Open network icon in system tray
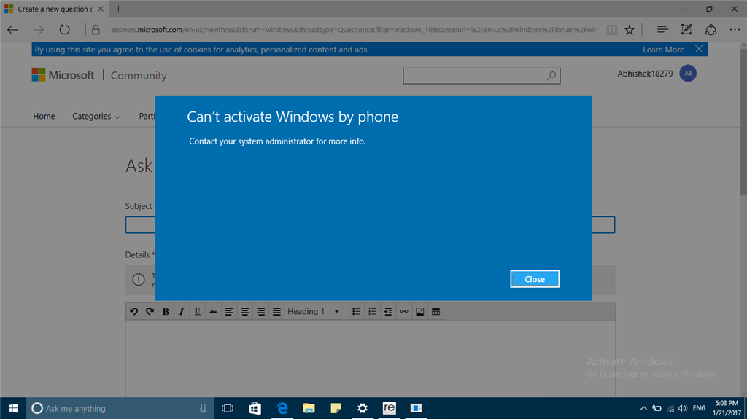The image size is (747, 419). [670, 408]
